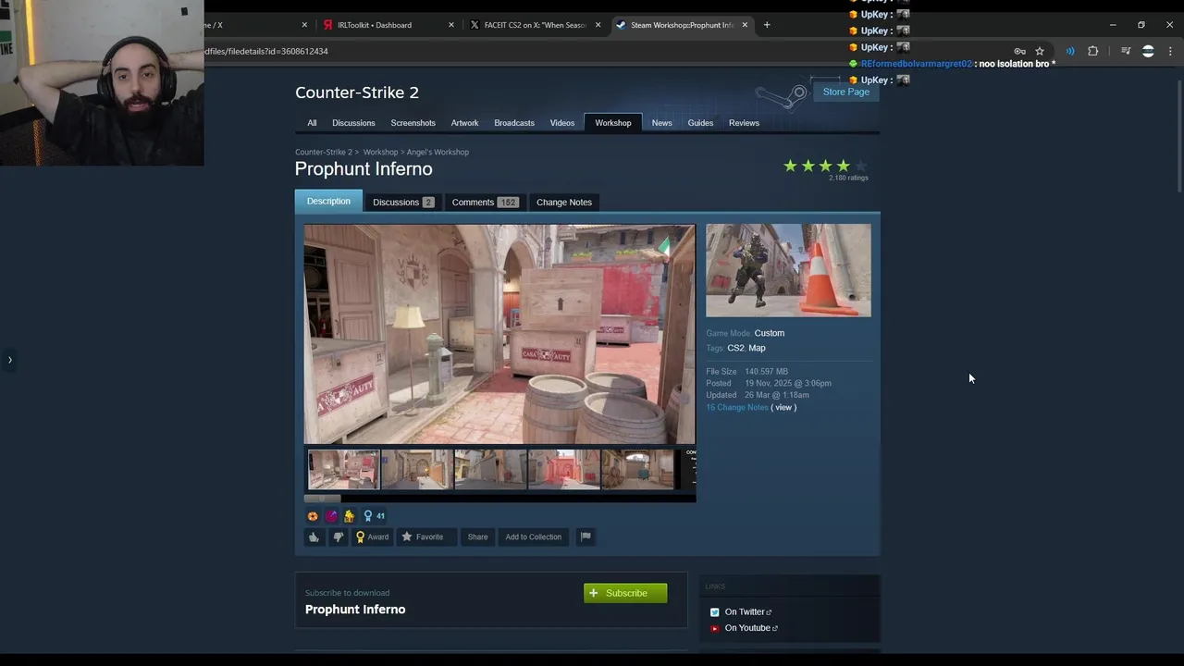This screenshot has width=1184, height=666.
Task: Open the All hub tab
Action: (x=312, y=123)
